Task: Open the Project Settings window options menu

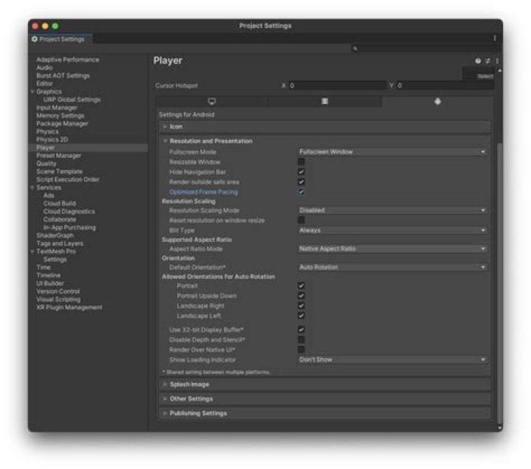Action: (x=495, y=38)
